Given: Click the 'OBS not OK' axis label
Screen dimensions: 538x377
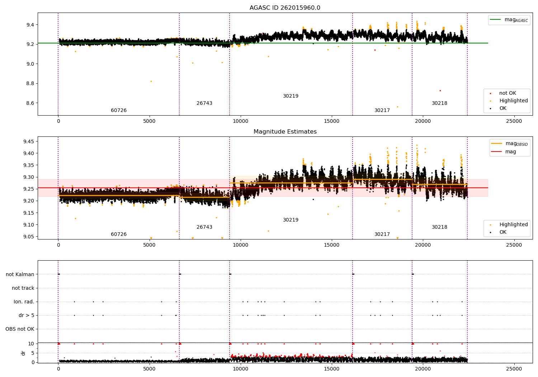Looking at the screenshot, I should pyautogui.click(x=20, y=329).
